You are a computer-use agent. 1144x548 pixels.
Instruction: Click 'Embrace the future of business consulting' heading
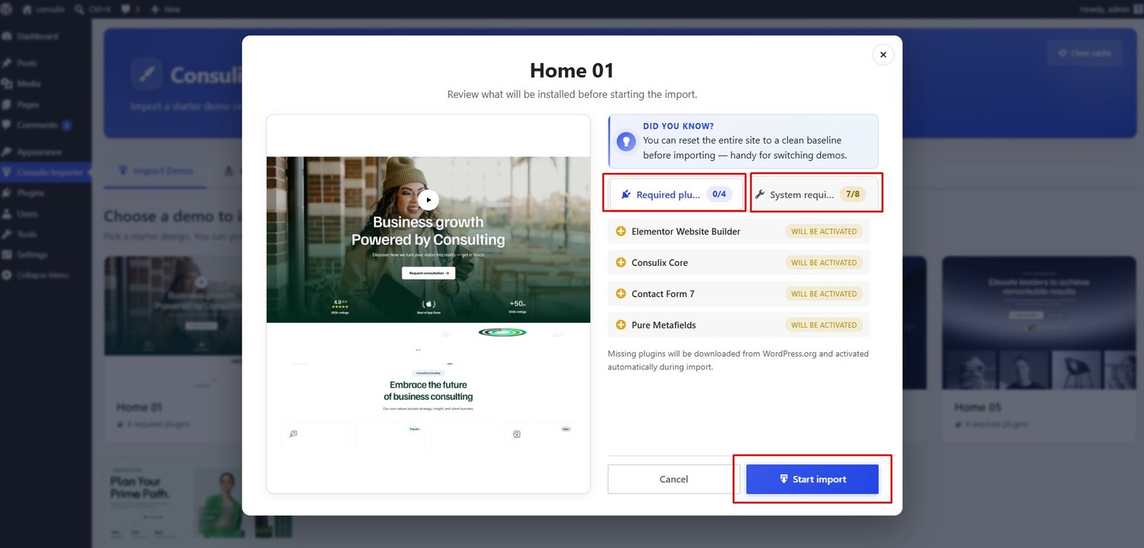pos(428,391)
